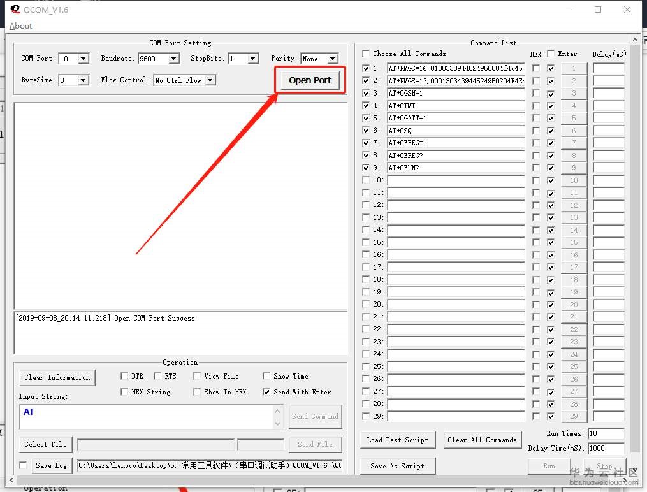Click the Save As Script button
Image resolution: width=647 pixels, height=492 pixels.
point(397,466)
